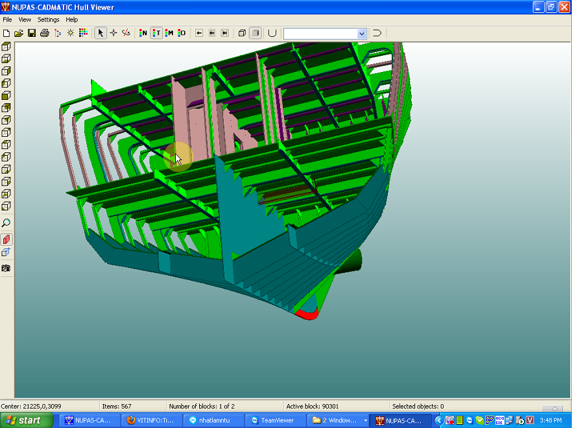Image resolution: width=572 pixels, height=428 pixels.
Task: Expand the toolbar combo box arrow
Action: [361, 34]
